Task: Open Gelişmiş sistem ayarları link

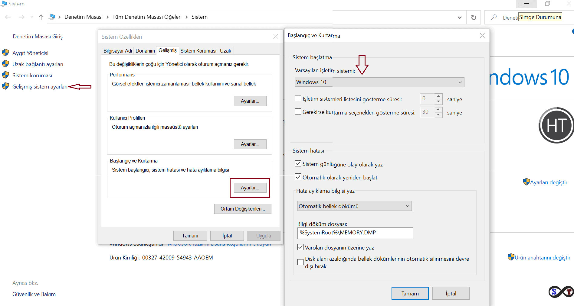Action: (40, 87)
